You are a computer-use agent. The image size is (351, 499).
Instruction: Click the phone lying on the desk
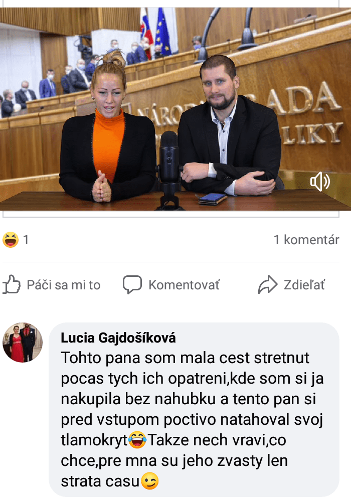click(x=213, y=198)
